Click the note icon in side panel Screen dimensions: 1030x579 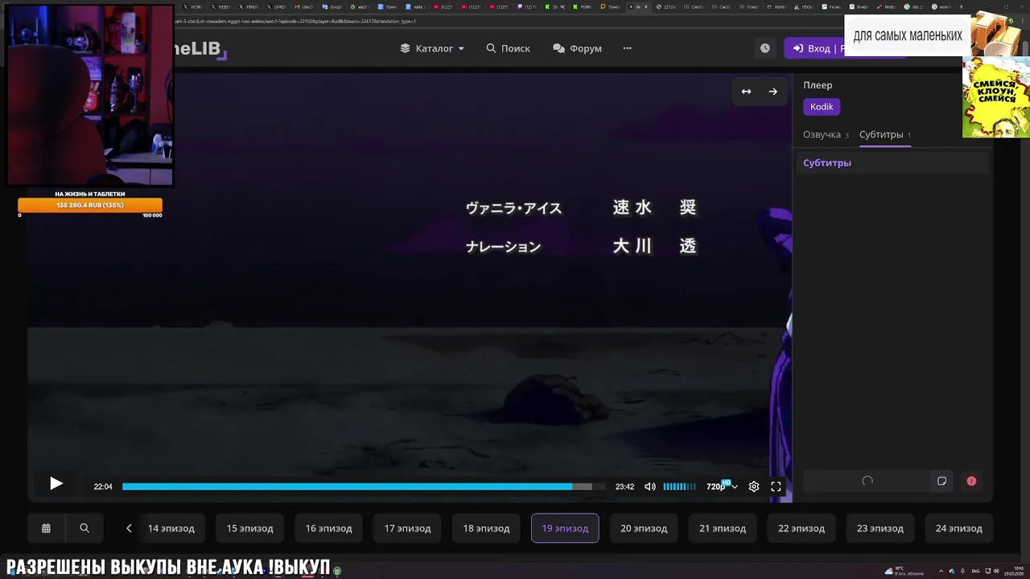tap(941, 481)
